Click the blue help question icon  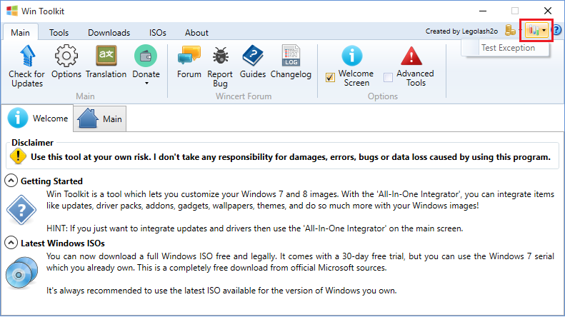pyautogui.click(x=557, y=30)
